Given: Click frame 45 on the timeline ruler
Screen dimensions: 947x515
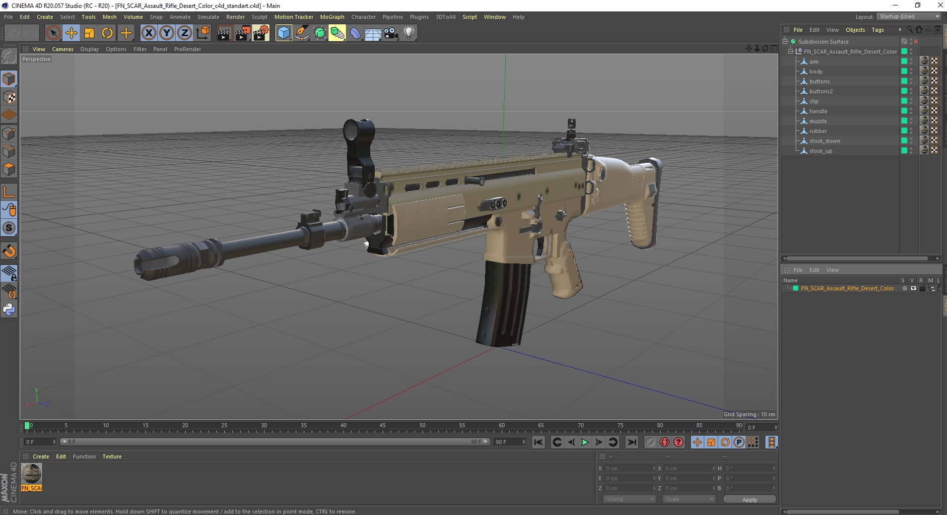Looking at the screenshot, I should [x=382, y=426].
